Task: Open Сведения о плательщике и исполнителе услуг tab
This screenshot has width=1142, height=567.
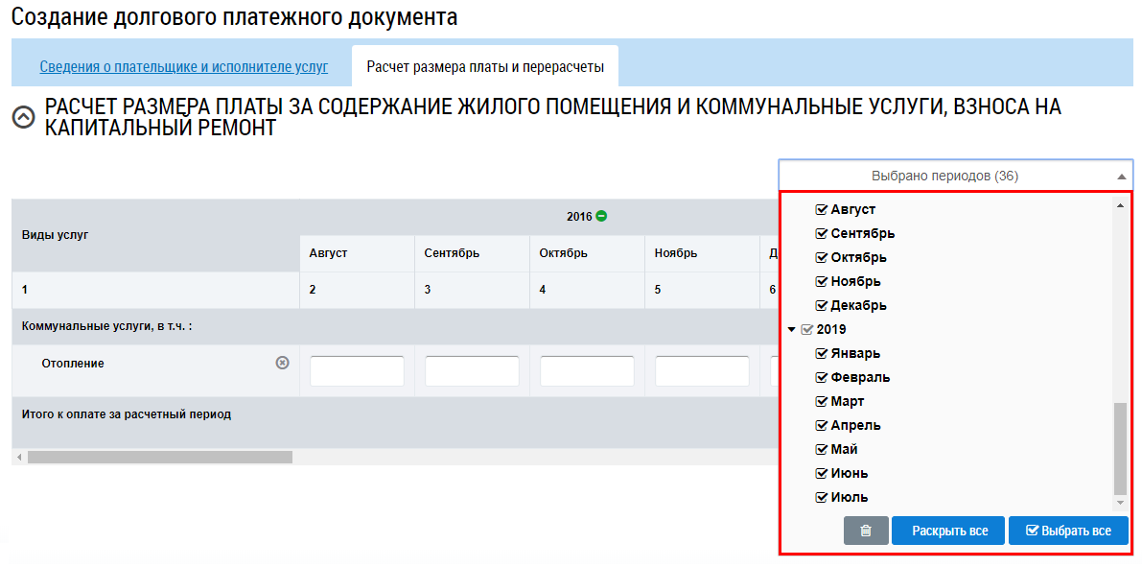Action: pos(183,67)
